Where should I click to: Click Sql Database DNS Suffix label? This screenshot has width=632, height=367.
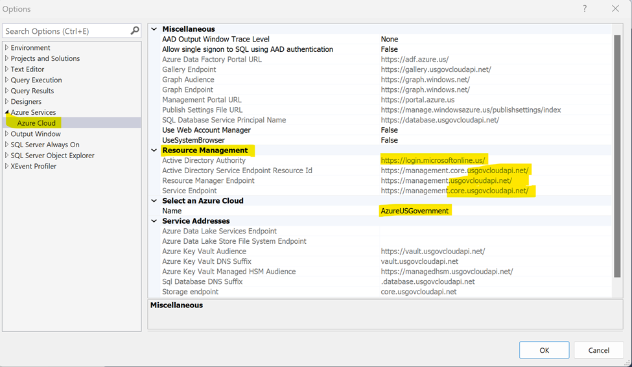202,281
